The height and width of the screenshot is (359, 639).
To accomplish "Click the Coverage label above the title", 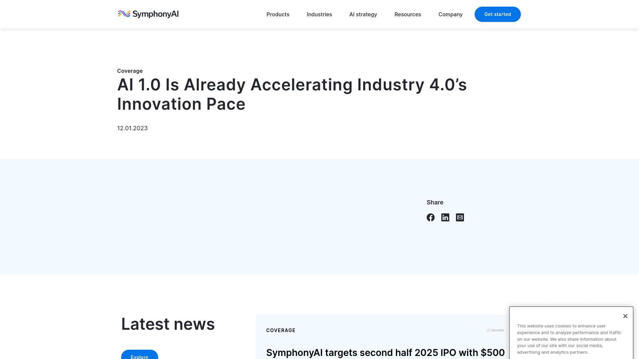I will coord(130,71).
